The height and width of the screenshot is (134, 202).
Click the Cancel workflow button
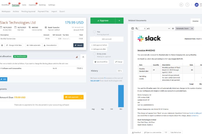coord(101,62)
